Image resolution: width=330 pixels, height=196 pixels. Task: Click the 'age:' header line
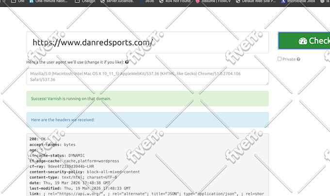point(36,150)
